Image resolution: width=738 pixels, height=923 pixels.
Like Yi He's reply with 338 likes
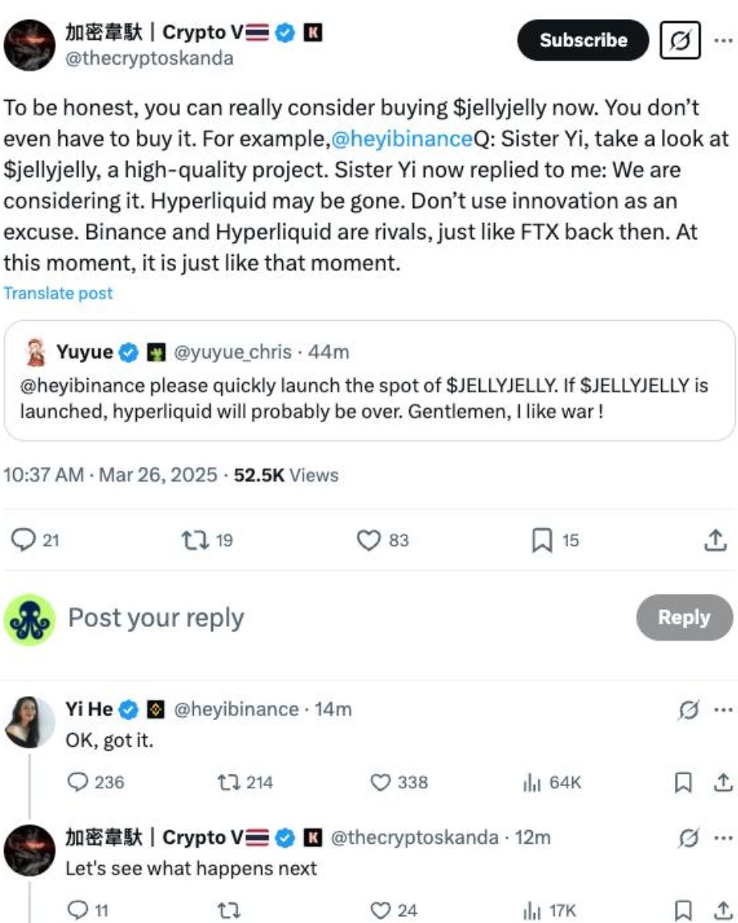(x=381, y=782)
